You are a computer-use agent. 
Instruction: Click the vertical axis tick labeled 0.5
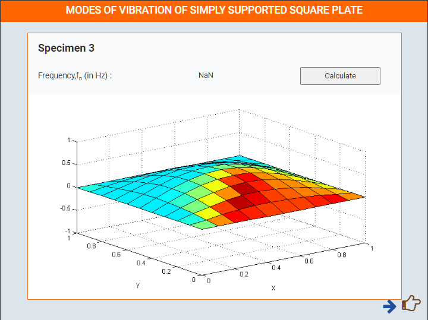click(x=66, y=163)
